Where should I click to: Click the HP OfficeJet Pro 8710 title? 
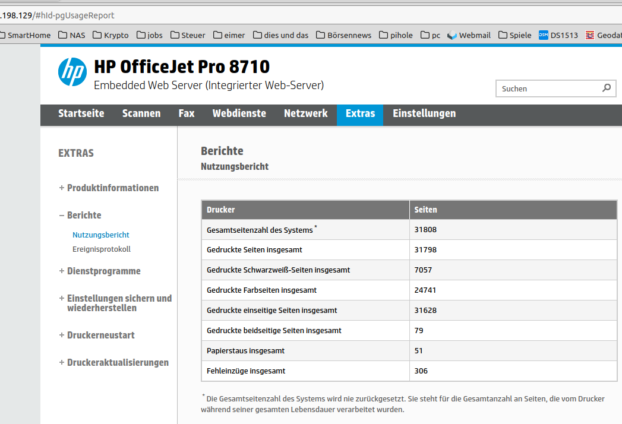[x=182, y=67]
